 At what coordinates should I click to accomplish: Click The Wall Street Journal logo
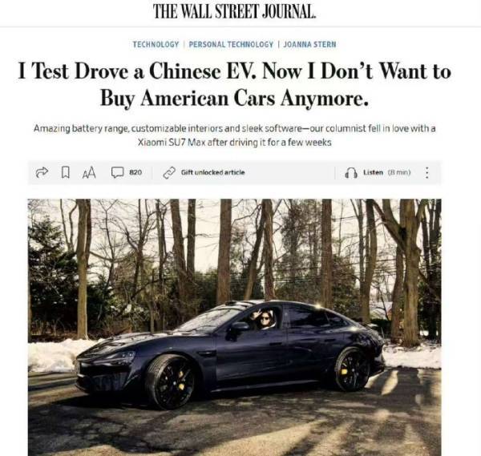[234, 12]
